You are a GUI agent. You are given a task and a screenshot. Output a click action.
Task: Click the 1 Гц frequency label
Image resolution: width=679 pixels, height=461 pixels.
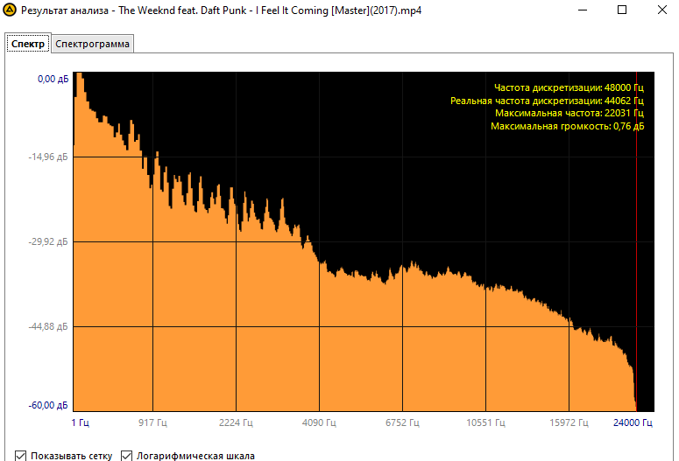coord(81,423)
